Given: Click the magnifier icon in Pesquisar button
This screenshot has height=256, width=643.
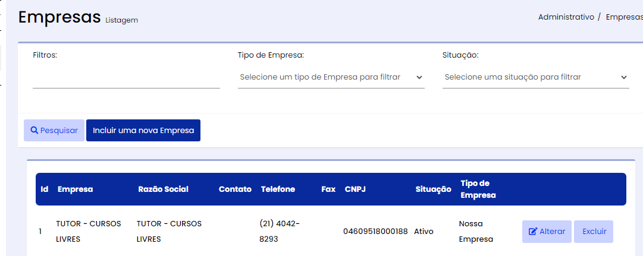Looking at the screenshot, I should click(x=34, y=130).
